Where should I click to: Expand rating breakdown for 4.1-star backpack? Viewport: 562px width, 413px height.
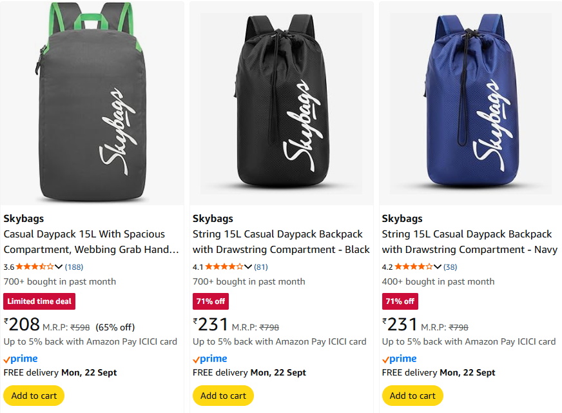pos(248,267)
